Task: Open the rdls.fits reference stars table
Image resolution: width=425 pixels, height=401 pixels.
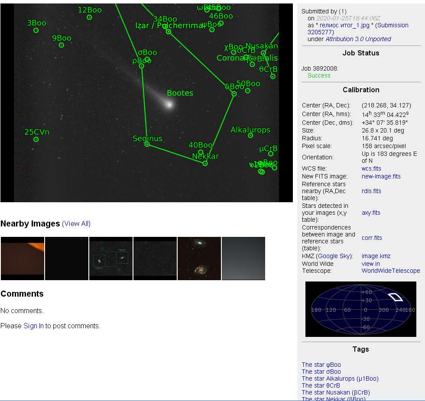Action: click(371, 191)
